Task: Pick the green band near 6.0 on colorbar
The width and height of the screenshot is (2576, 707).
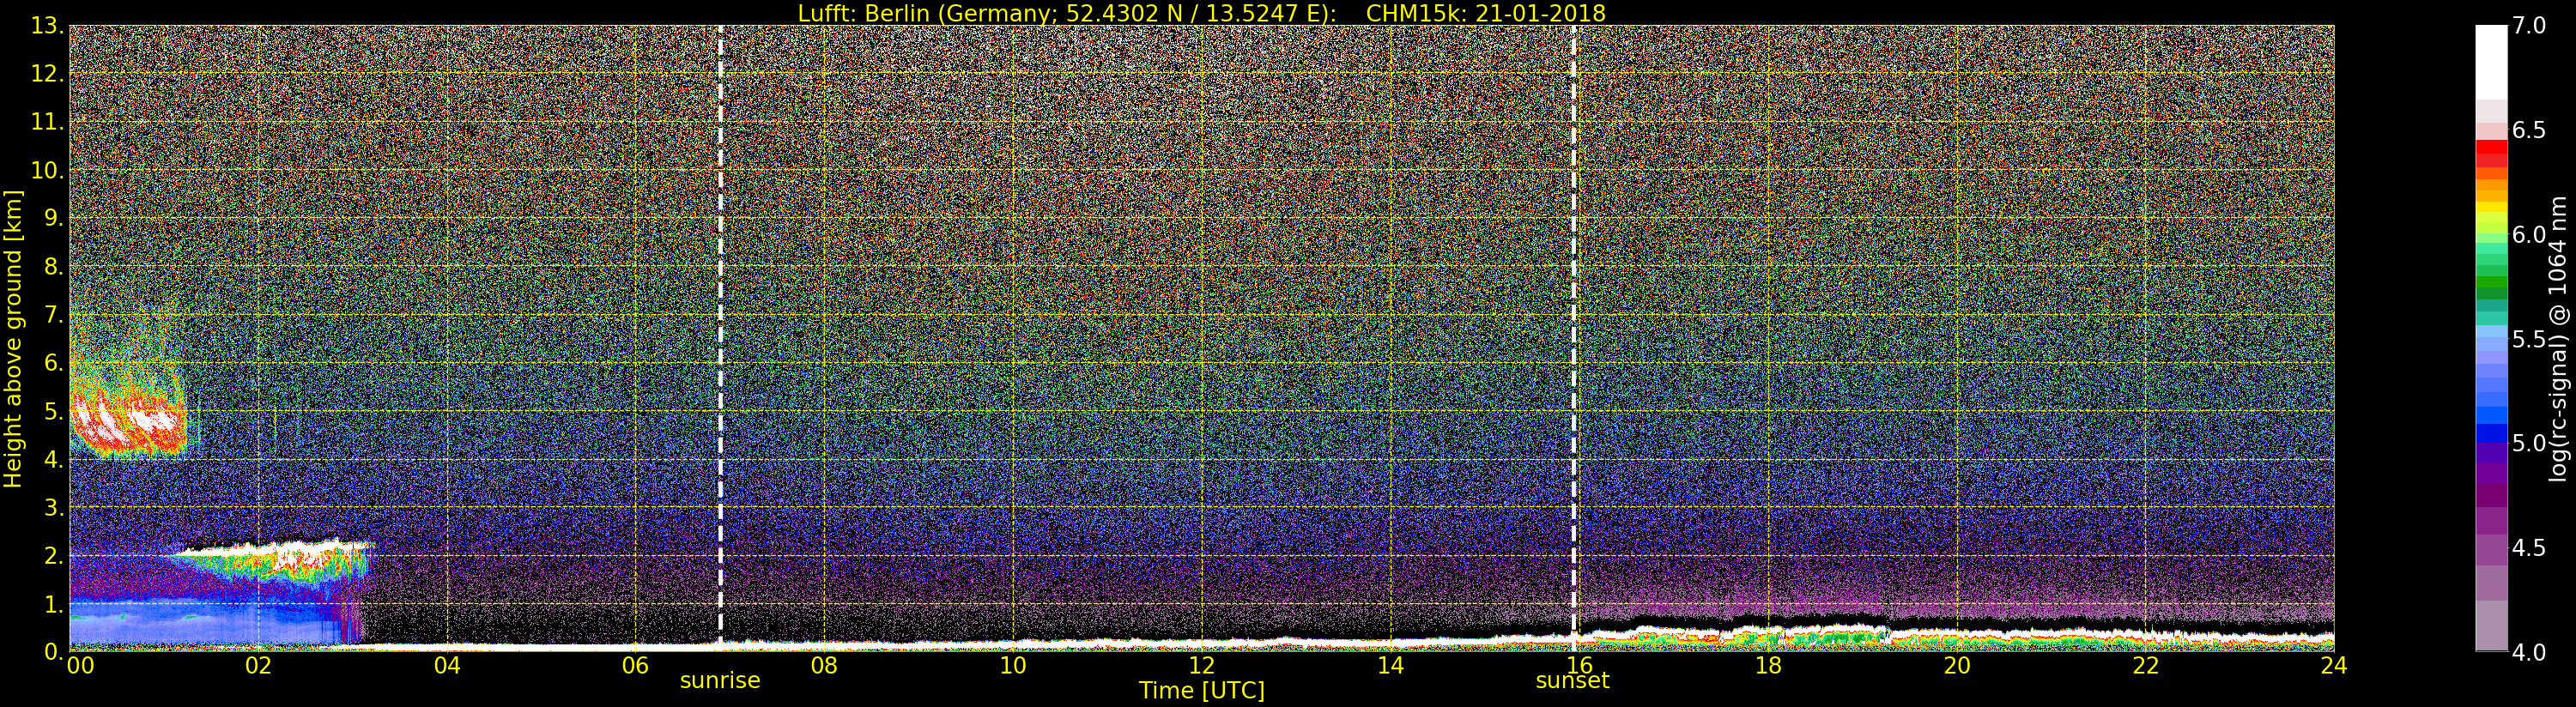Action: pyautogui.click(x=2491, y=260)
